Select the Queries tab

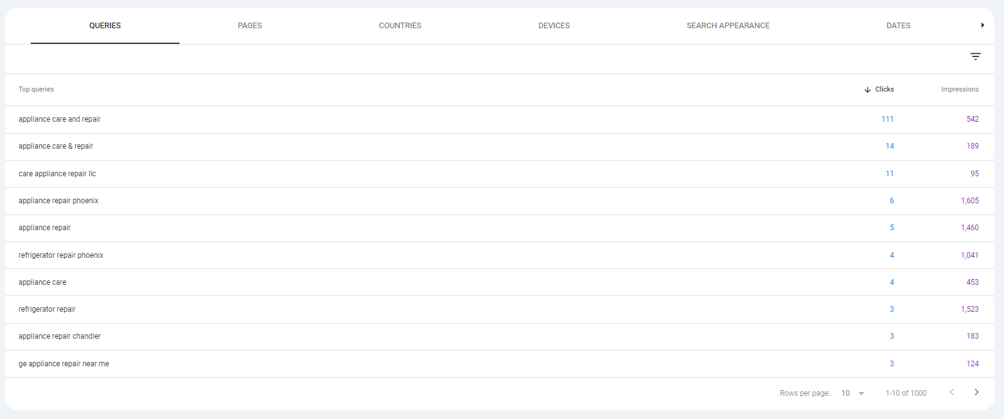click(x=105, y=26)
